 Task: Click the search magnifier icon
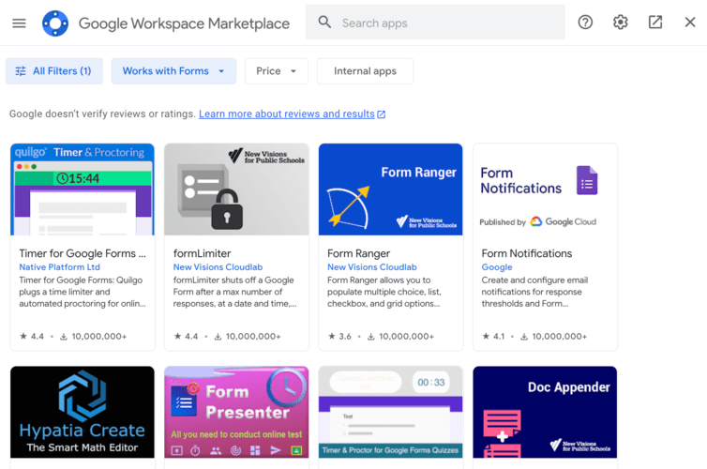[324, 23]
